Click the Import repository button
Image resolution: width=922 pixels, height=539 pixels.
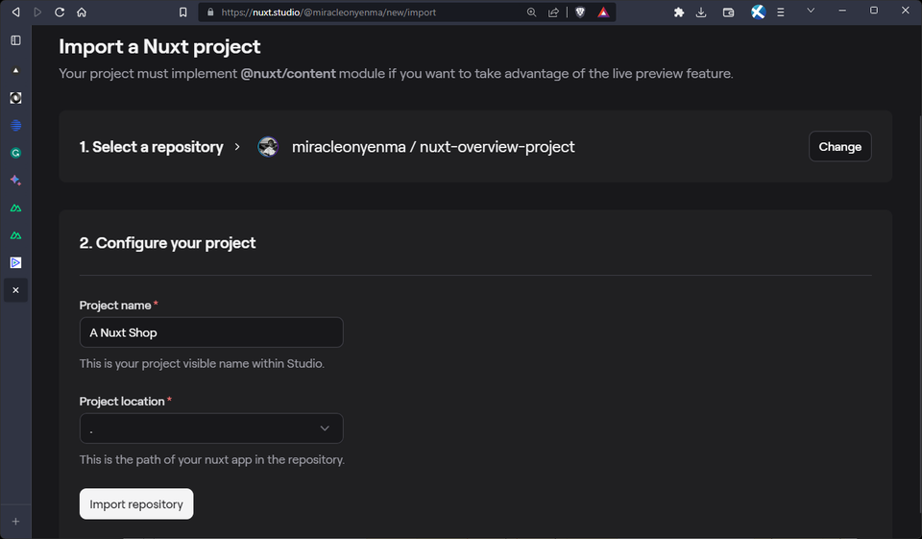pyautogui.click(x=136, y=503)
